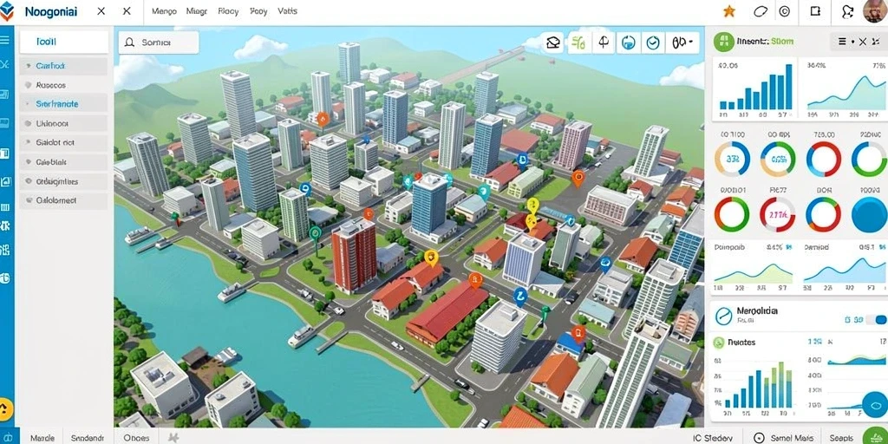Screen dimensions: 888x444
Task: Click the blue clock icon in the map toolbar
Action: [653, 42]
